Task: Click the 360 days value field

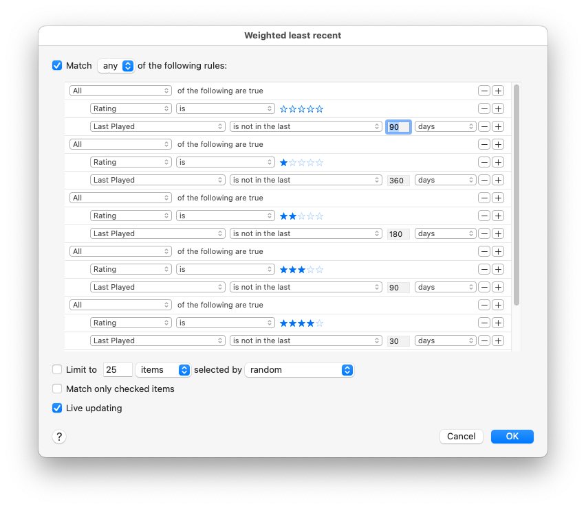Action: point(398,180)
